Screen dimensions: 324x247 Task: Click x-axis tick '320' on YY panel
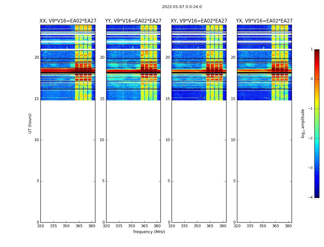(106, 226)
